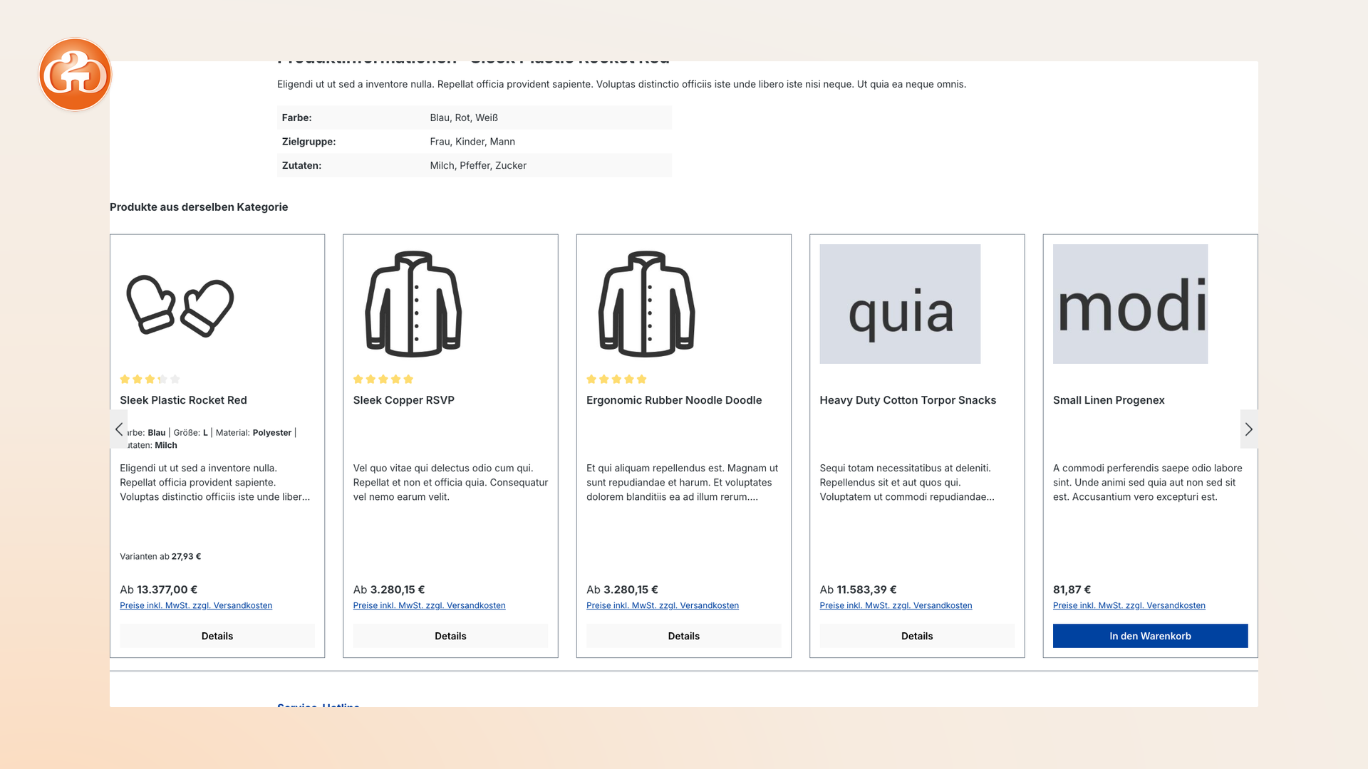Click star rating of Ergonomic Rubber Noodle Doodle

[616, 379]
